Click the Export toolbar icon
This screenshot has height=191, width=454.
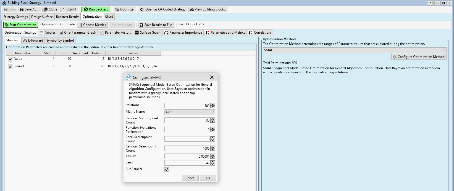[x=63, y=9]
